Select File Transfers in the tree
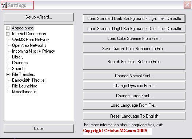Image resolution: width=192 pixels, height=139 pixels. pos(24,74)
